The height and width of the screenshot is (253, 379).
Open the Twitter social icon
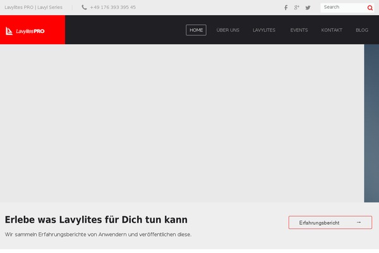tap(308, 8)
